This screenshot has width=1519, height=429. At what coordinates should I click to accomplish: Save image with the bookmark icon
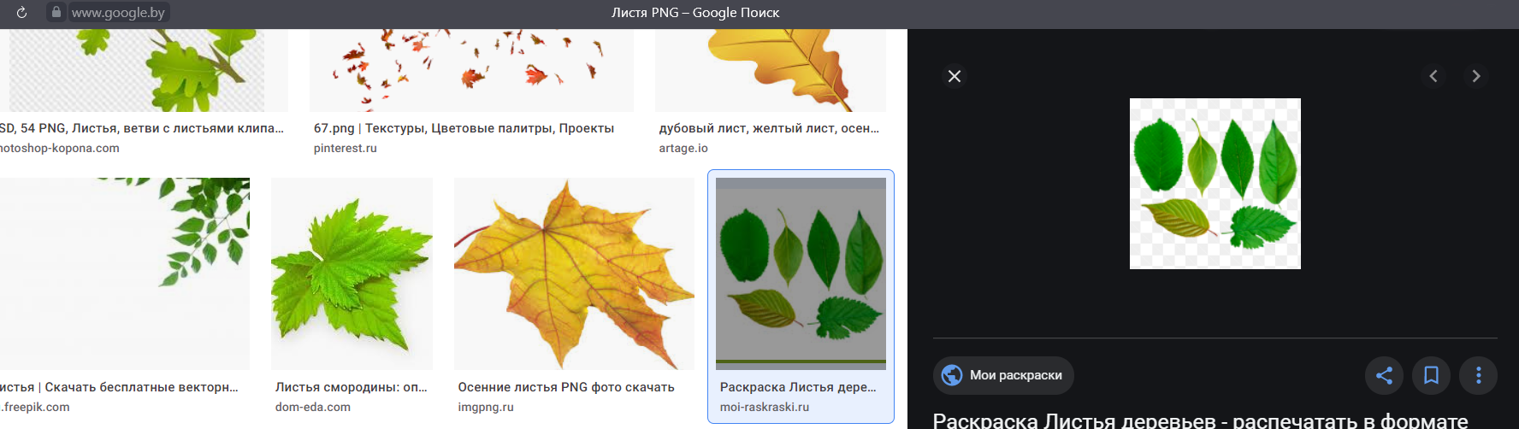click(x=1431, y=375)
